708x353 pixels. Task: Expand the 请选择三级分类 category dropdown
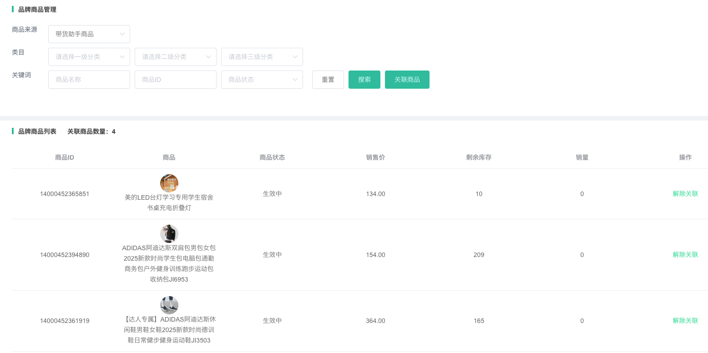click(x=262, y=57)
